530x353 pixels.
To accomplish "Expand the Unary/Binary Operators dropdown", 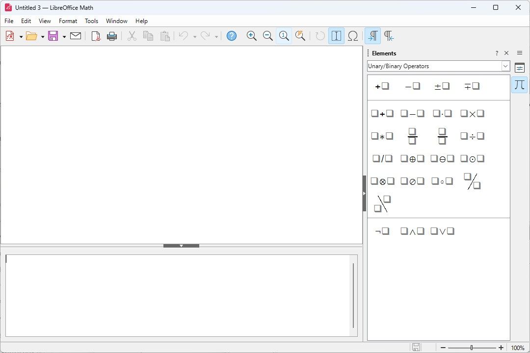I will coord(505,66).
